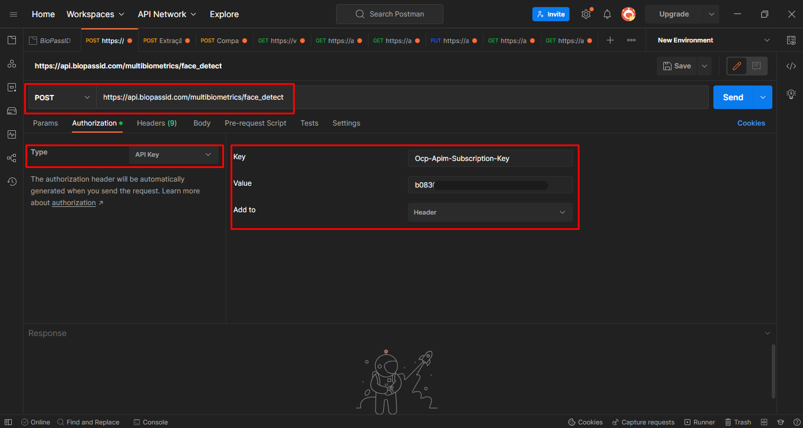Open Capture requests in status bar
The image size is (803, 428).
643,422
